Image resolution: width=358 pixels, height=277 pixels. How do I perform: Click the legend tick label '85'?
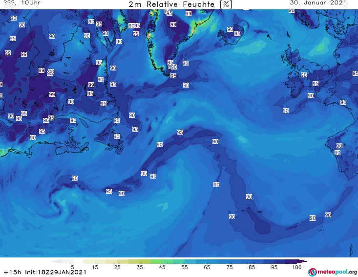coord(252,267)
